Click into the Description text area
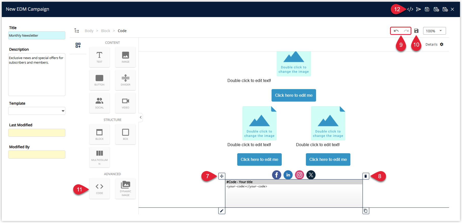The image size is (462, 223). pyautogui.click(x=37, y=75)
